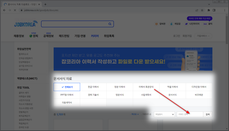Open the 채용정보 menu

pos(19,36)
